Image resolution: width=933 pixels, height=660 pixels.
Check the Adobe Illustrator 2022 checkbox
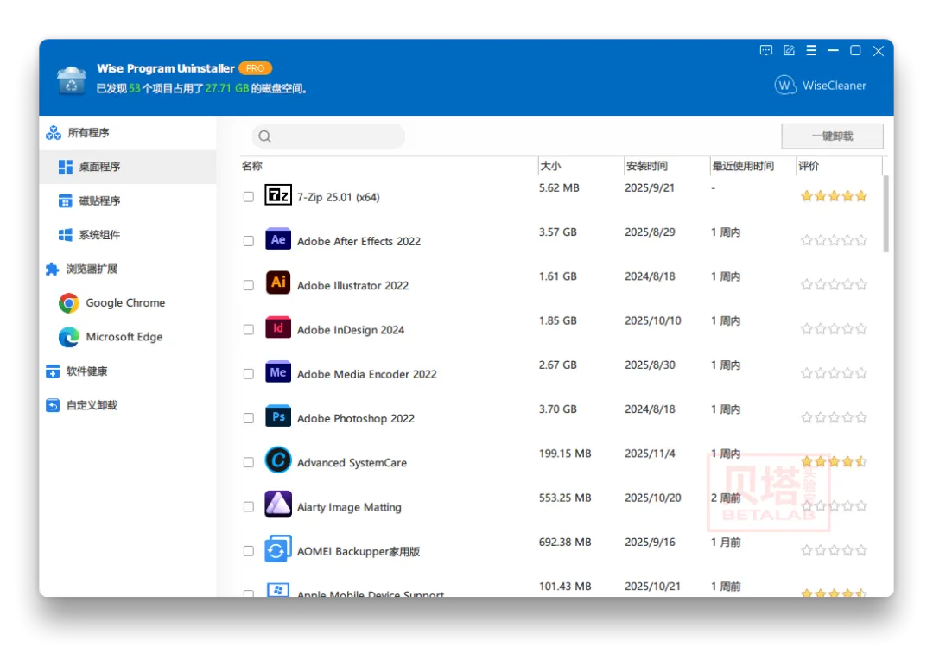[x=249, y=286]
